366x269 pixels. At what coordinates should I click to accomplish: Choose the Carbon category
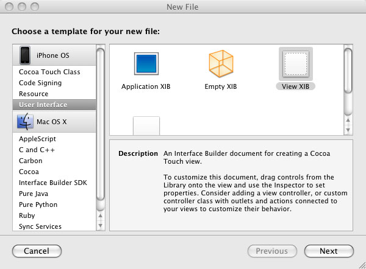(54, 161)
